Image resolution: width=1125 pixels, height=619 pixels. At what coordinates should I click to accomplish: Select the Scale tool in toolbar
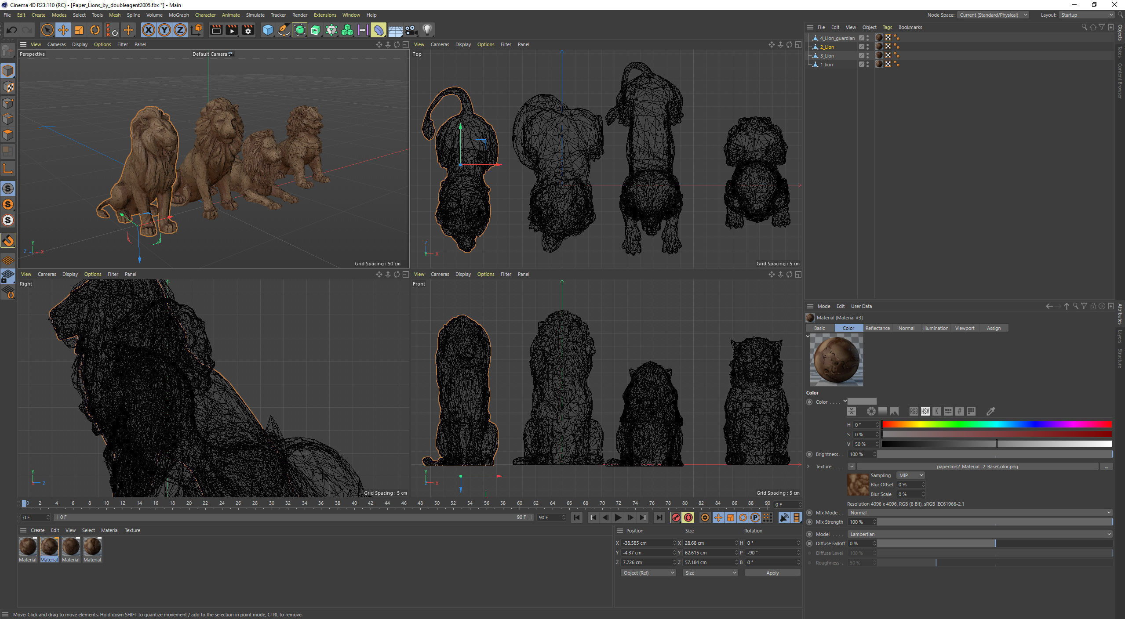(x=79, y=30)
